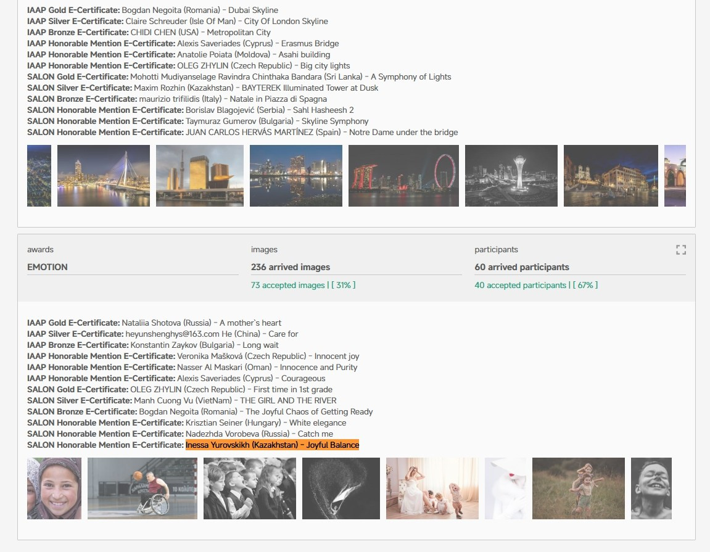Image resolution: width=710 pixels, height=552 pixels.
Task: Select the city lights waterfront reflection thumbnail
Action: tap(296, 176)
